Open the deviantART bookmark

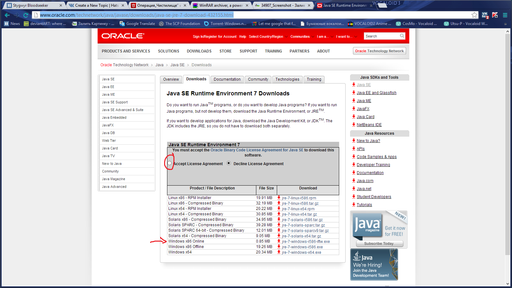45,24
